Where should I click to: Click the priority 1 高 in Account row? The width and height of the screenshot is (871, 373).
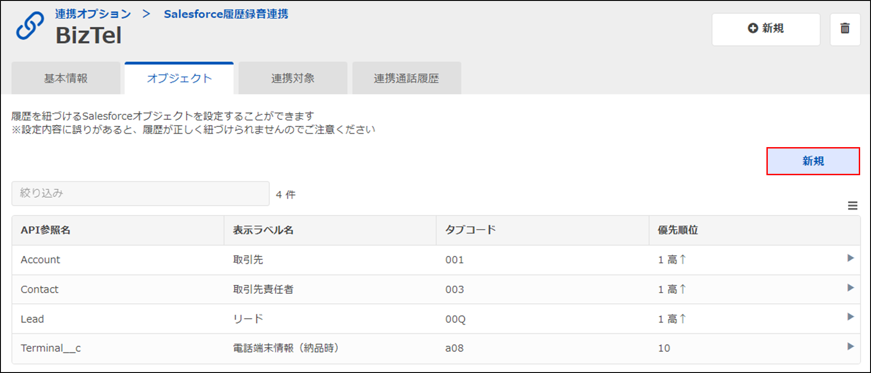click(672, 260)
